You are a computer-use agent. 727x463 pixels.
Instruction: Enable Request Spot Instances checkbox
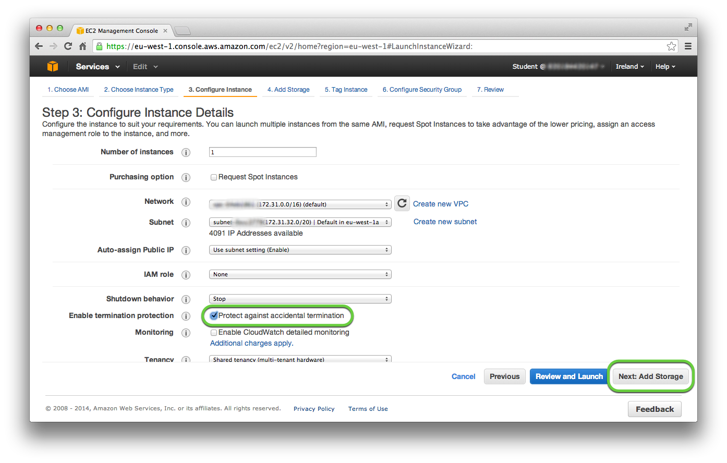tap(213, 177)
